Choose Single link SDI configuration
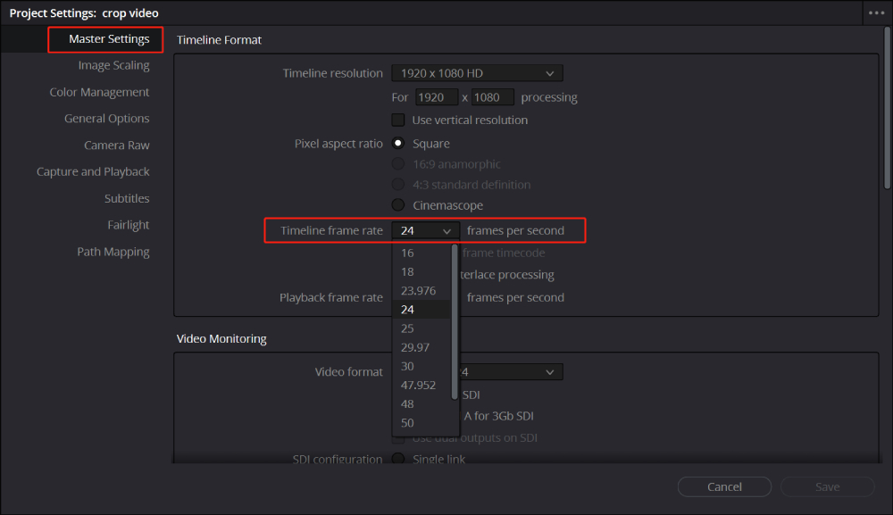This screenshot has height=515, width=893. [398, 459]
